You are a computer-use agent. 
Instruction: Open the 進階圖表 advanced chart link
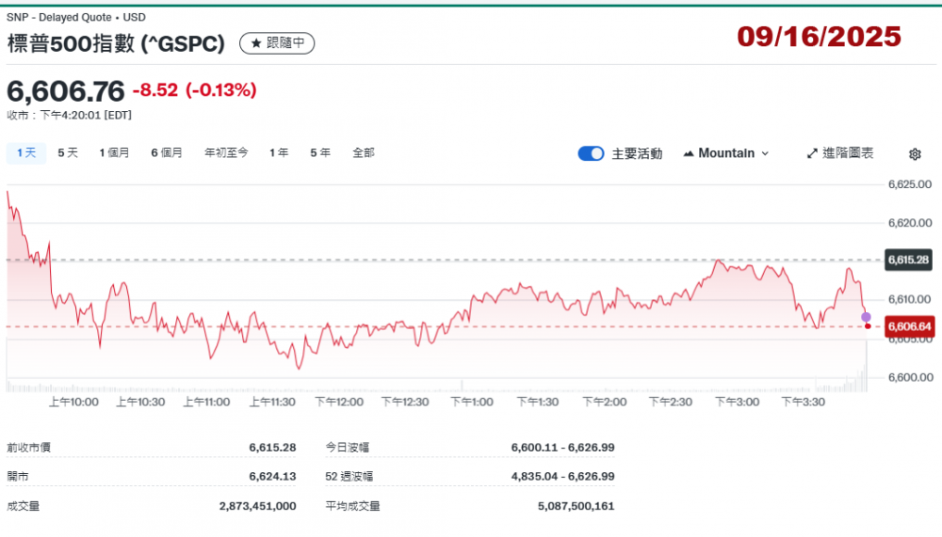pyautogui.click(x=840, y=153)
